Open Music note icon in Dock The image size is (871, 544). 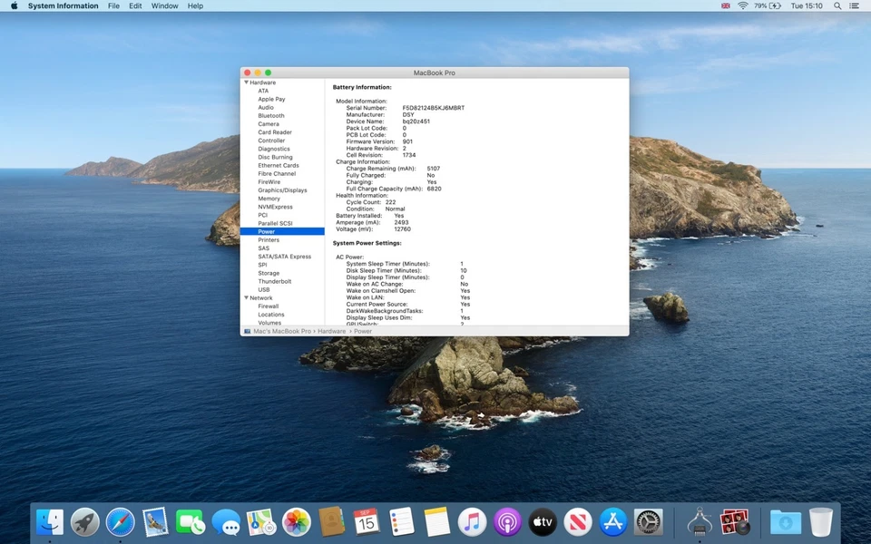coord(472,522)
